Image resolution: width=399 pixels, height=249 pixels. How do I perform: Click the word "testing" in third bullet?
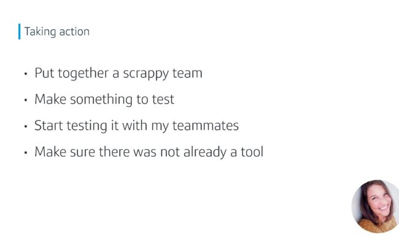pos(87,126)
